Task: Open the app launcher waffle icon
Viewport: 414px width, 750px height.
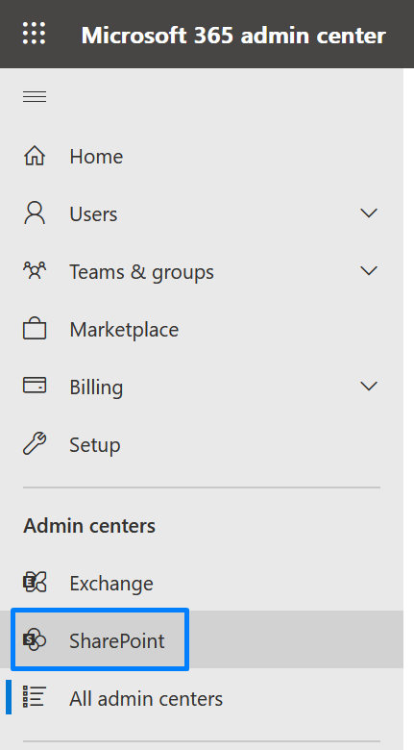Action: (x=34, y=34)
